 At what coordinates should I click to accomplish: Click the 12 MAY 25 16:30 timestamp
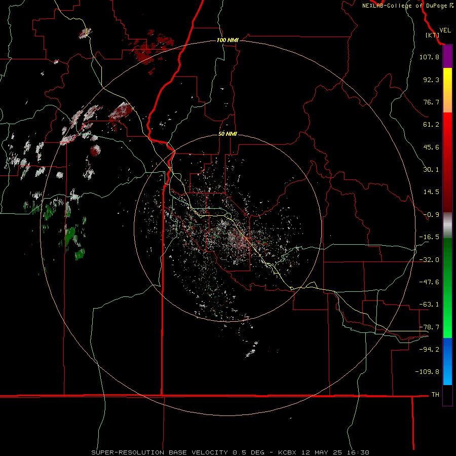(335, 452)
